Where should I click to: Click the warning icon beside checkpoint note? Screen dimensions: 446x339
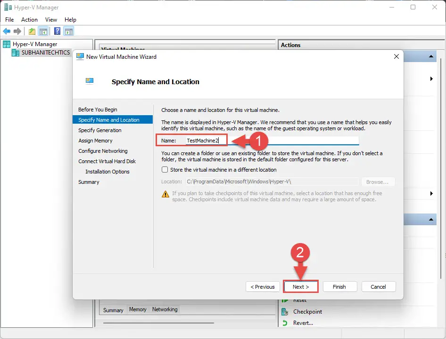165,194
